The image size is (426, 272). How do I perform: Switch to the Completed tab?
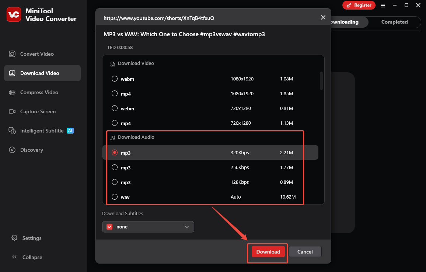tap(394, 22)
